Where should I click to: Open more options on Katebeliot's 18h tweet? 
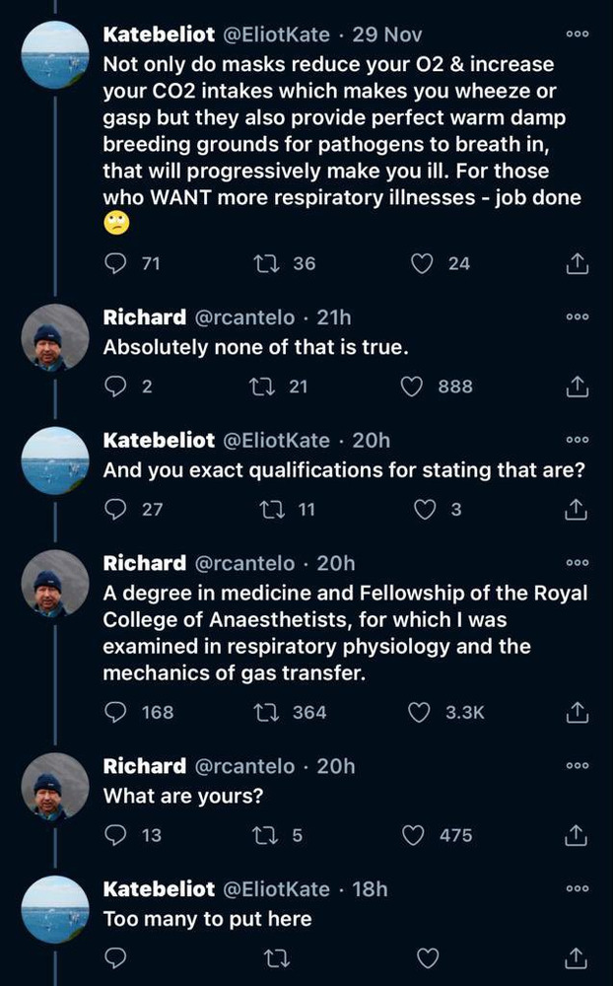click(x=578, y=888)
